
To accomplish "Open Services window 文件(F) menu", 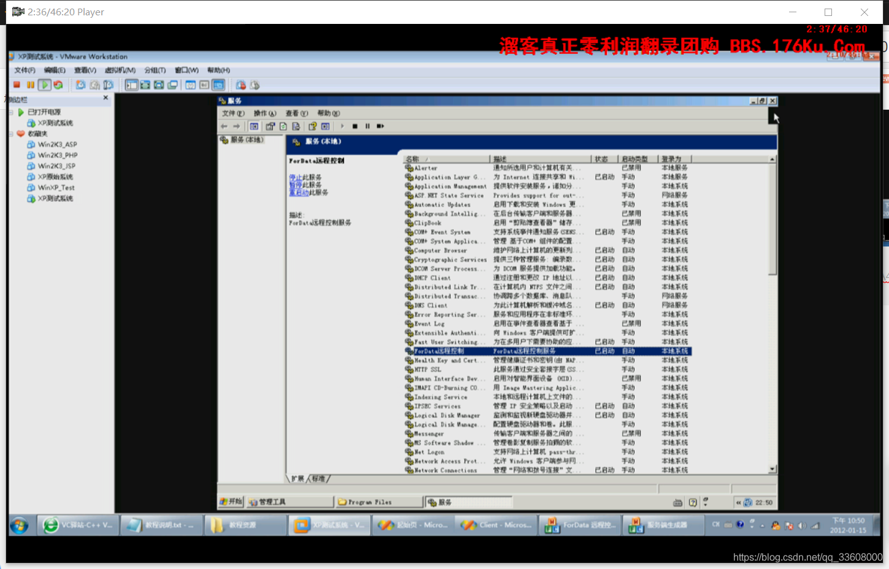I will pyautogui.click(x=233, y=113).
